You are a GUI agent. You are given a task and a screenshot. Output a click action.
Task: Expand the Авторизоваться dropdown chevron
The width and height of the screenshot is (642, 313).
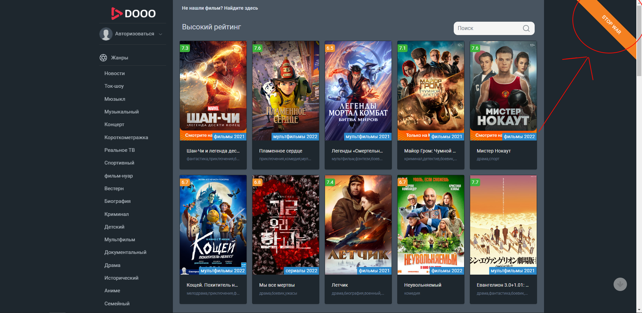pyautogui.click(x=160, y=34)
